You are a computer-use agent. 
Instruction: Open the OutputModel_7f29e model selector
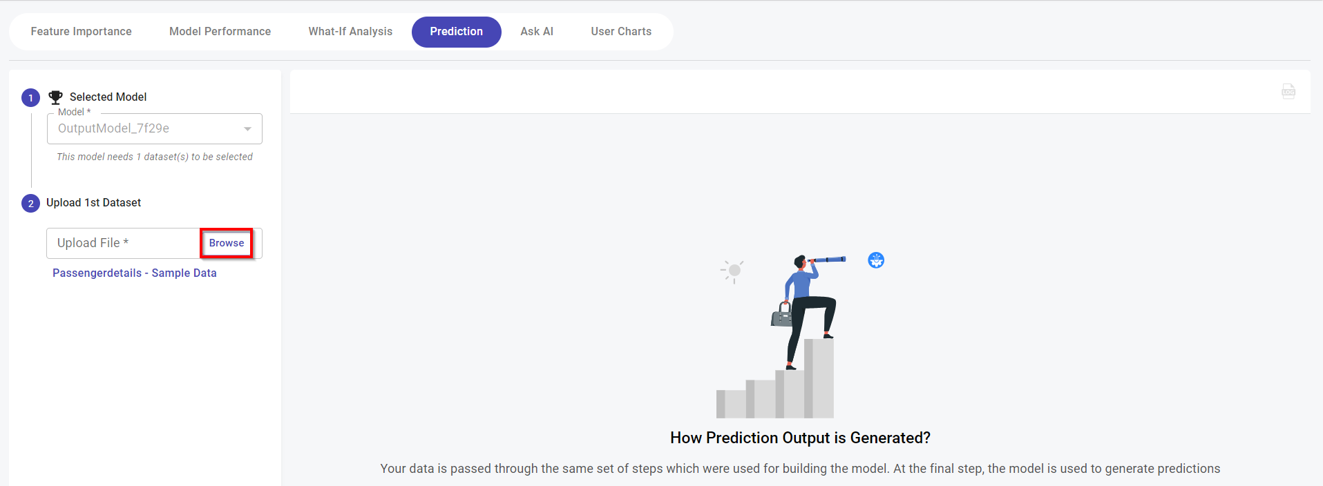click(x=145, y=129)
